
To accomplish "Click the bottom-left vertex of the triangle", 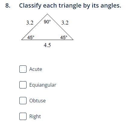I will pyautogui.click(x=22, y=40).
